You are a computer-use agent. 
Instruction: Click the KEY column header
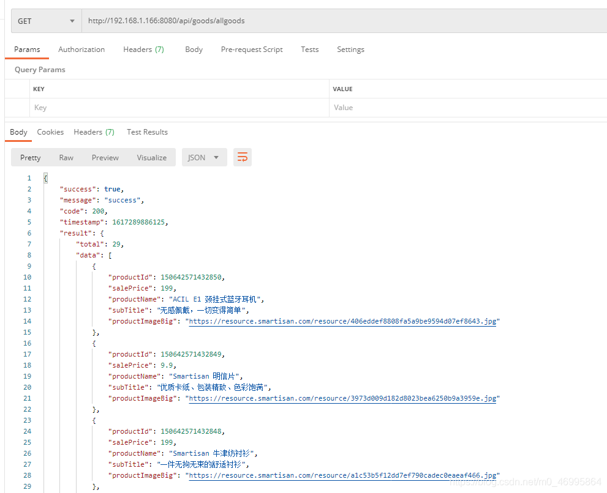[x=39, y=89]
